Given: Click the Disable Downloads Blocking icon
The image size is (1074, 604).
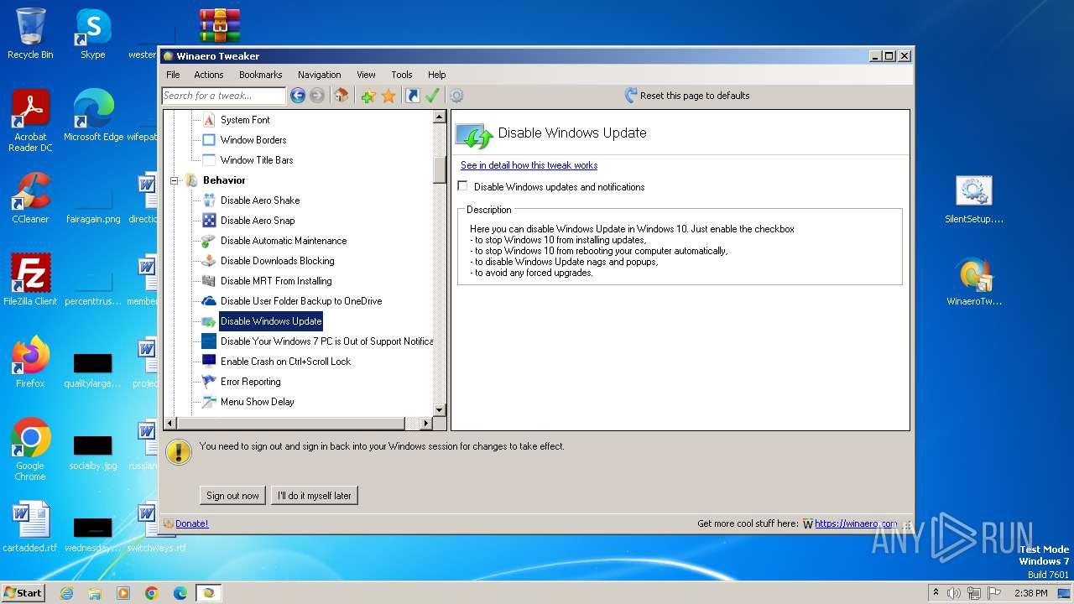Looking at the screenshot, I should tap(209, 261).
